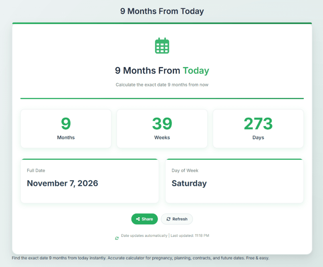Click the Last updated 11:18 PM text
This screenshot has width=323, height=267.
point(190,235)
